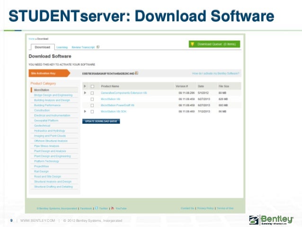Image resolution: width=302 pixels, height=227 pixels.
Task: Open Bentley Systems, Incorporated footer link
Action: pos(57,209)
